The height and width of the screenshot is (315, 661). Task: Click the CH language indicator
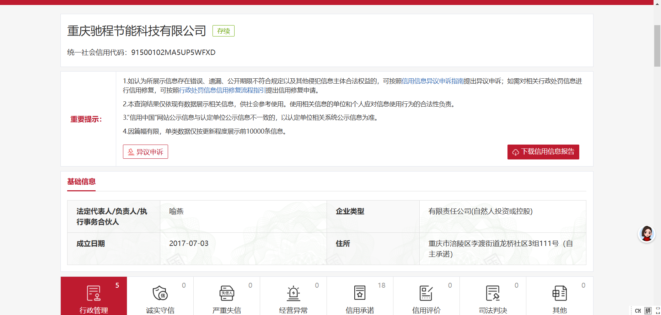pyautogui.click(x=638, y=311)
